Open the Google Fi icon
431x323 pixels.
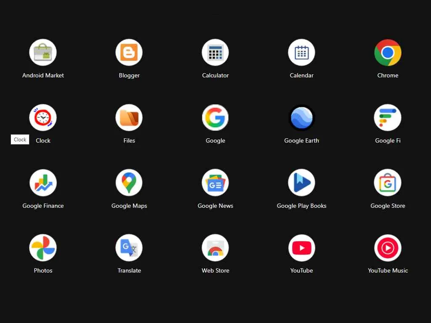coord(388,118)
